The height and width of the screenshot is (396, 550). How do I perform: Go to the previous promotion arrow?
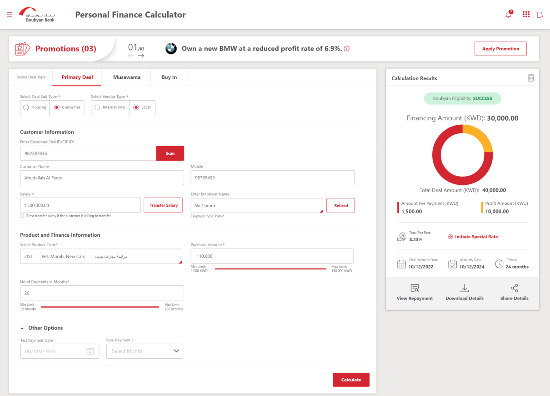point(131,56)
